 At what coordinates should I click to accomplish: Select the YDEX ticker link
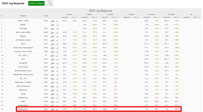[x=46, y=36]
